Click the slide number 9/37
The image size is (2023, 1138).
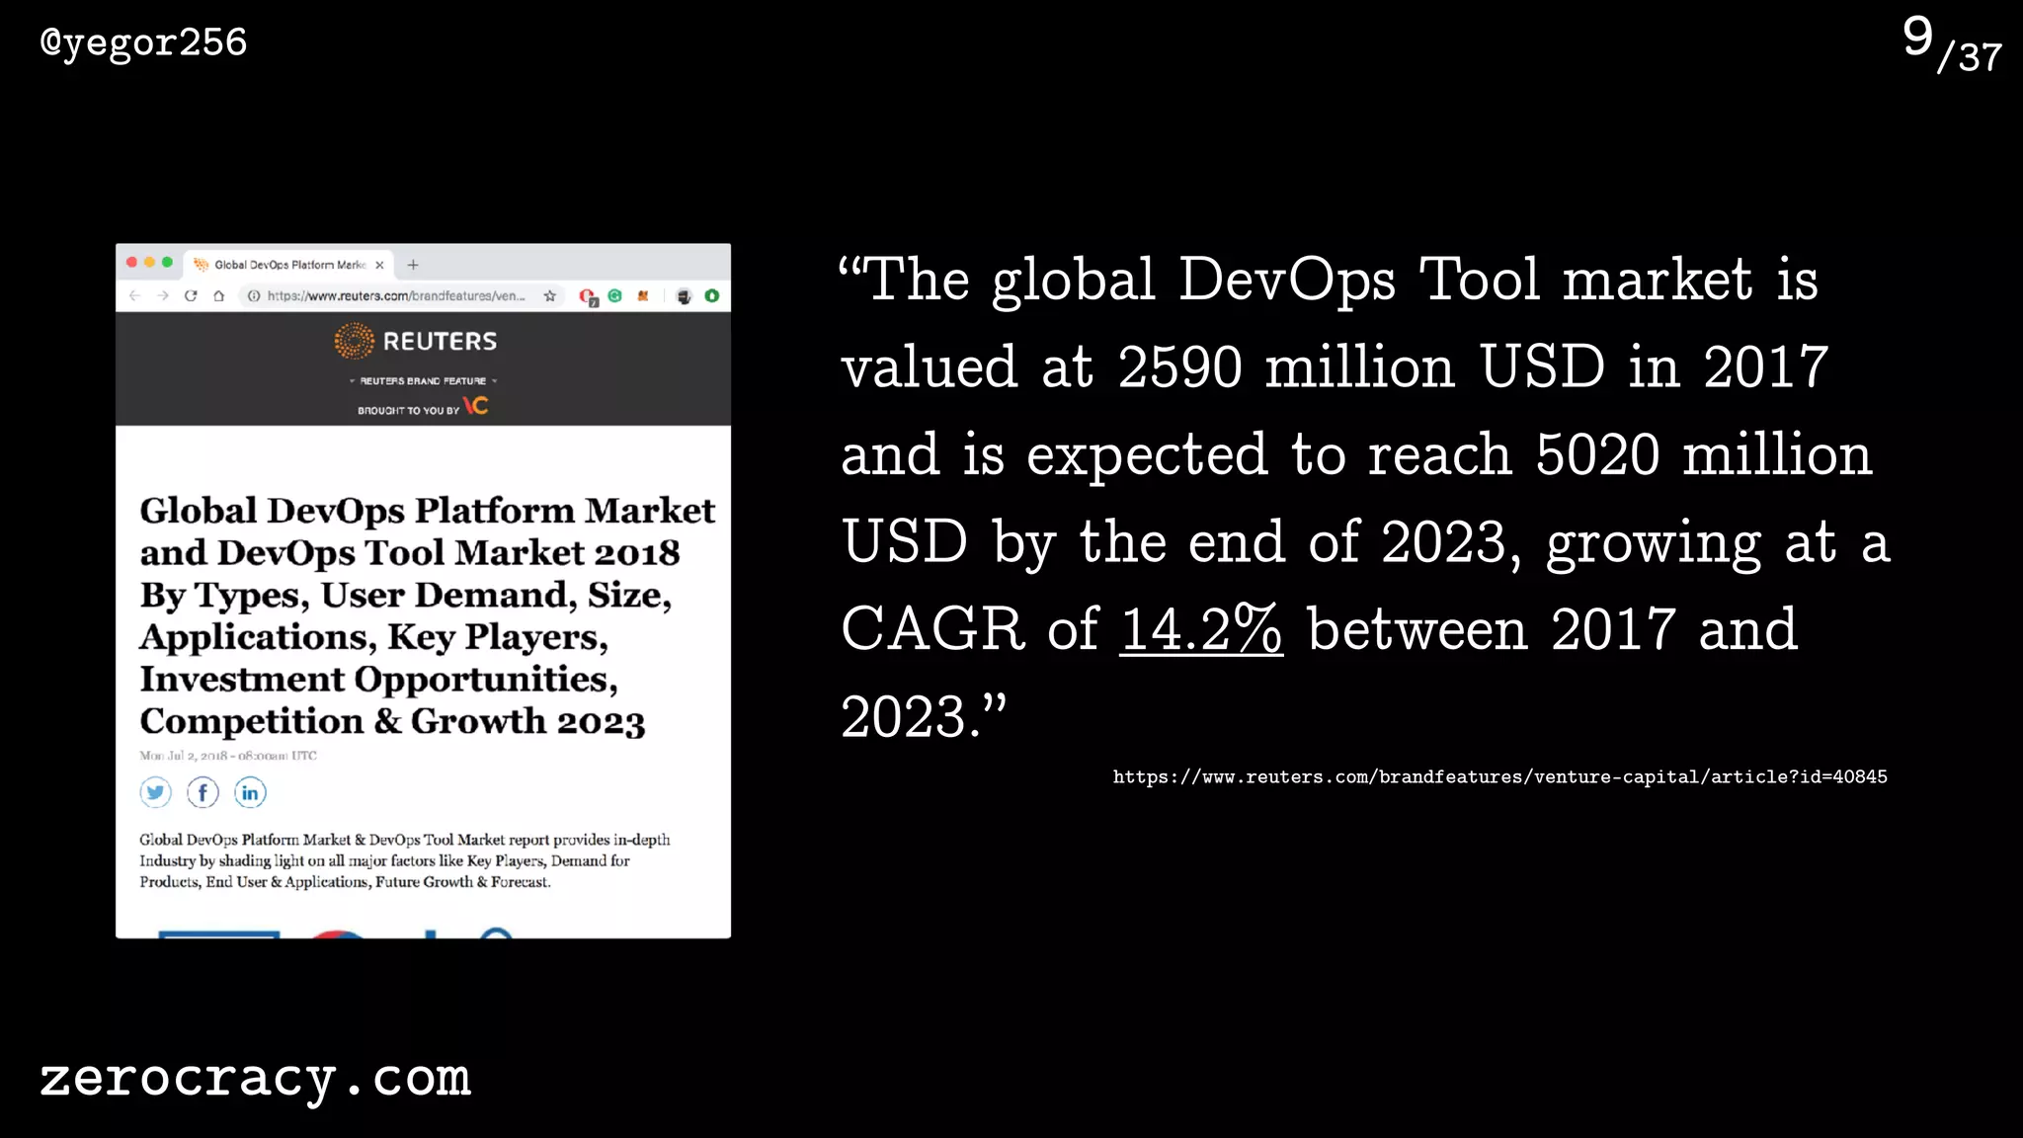1952,44
